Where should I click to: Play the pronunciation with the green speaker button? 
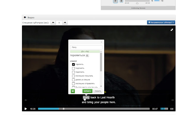(73, 91)
